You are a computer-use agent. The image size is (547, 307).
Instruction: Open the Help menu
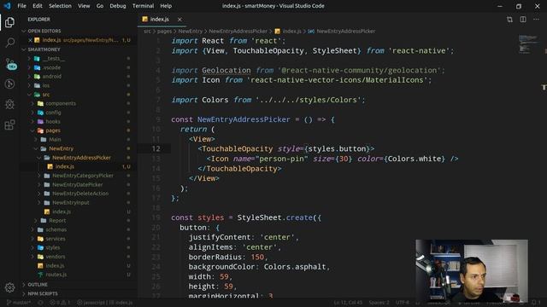click(x=166, y=6)
